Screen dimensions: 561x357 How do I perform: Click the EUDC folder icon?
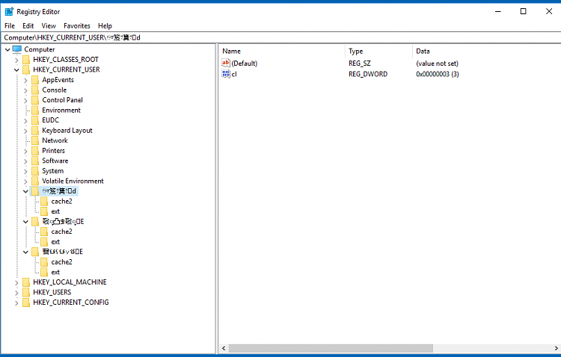(34, 120)
